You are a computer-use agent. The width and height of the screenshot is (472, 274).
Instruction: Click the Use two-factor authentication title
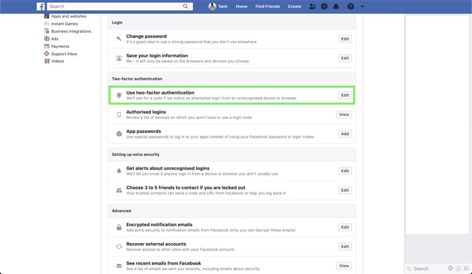coord(160,92)
